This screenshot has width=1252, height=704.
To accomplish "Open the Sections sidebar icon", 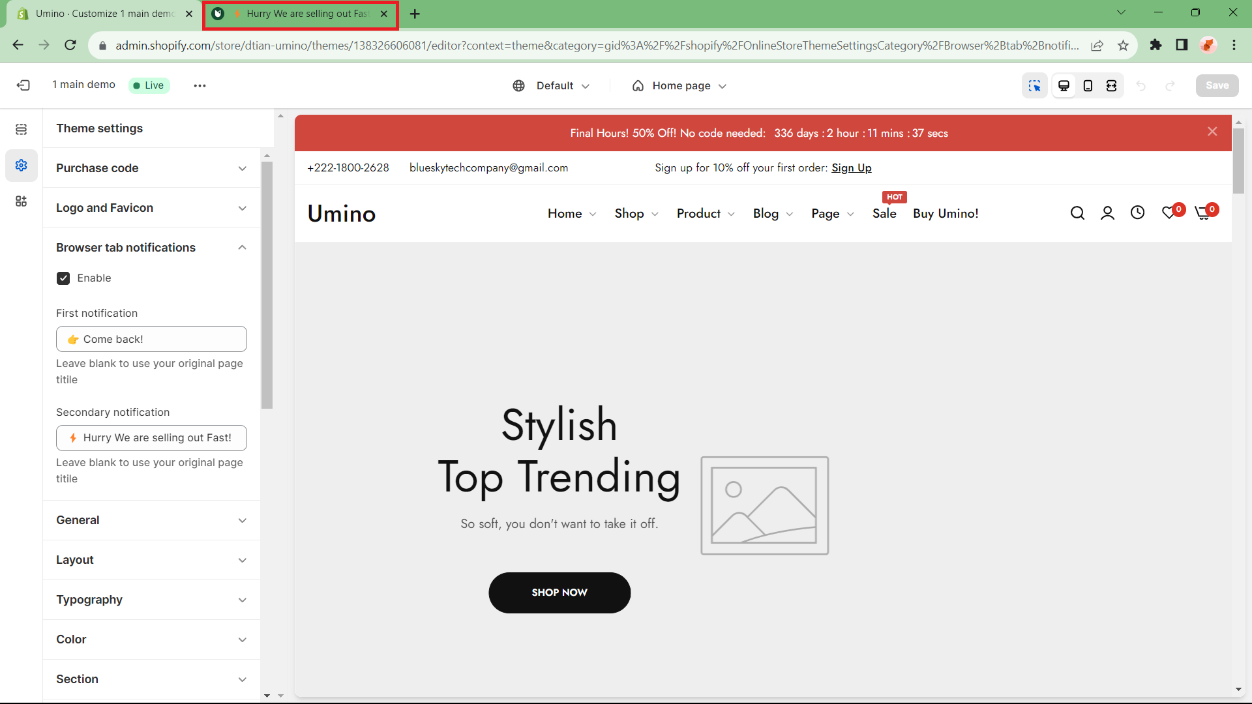I will (x=22, y=130).
